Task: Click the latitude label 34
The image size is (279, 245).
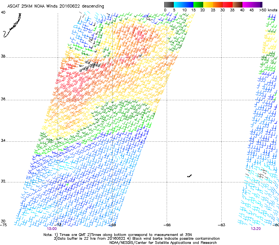Action: tap(3, 140)
